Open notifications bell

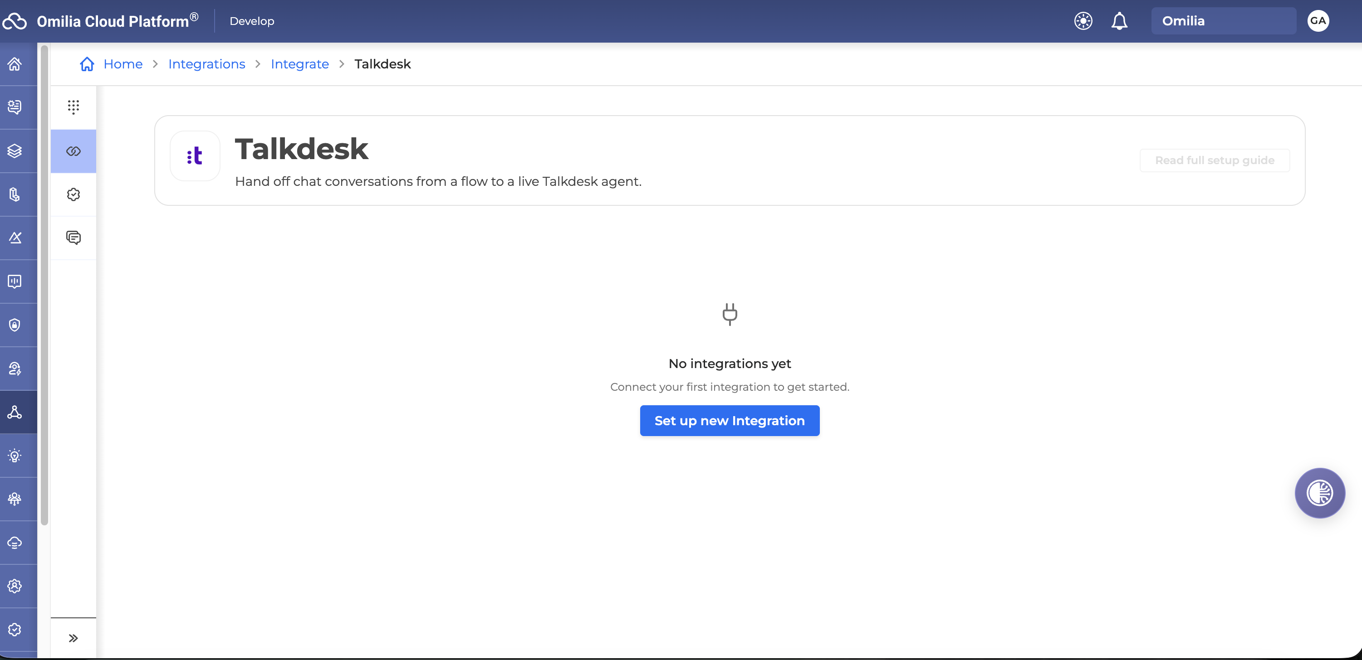1119,21
